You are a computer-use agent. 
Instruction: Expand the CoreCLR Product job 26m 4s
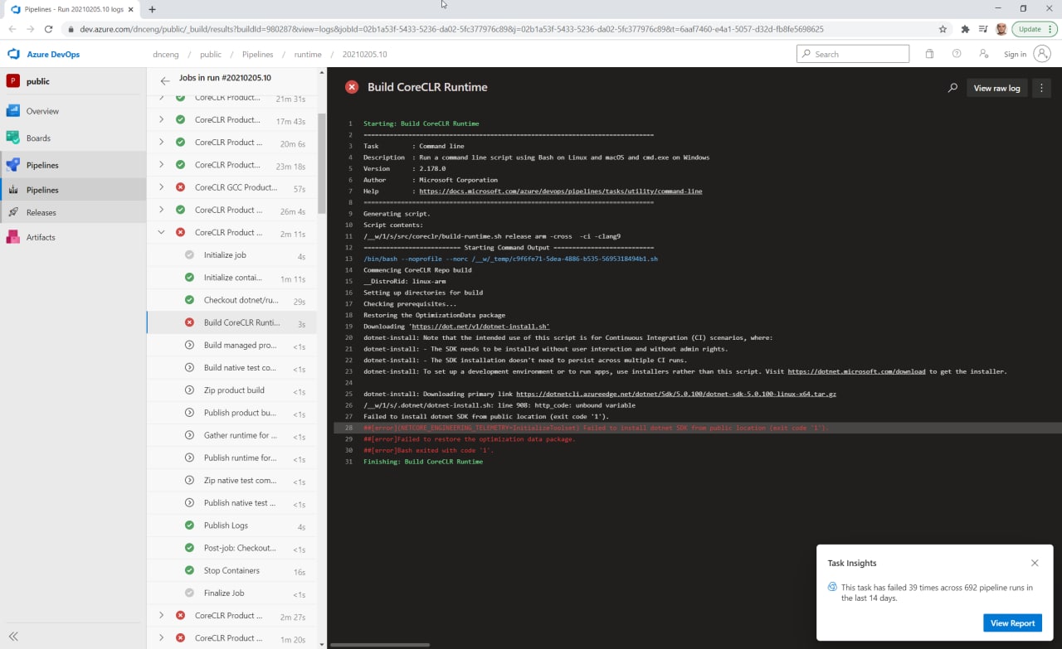(x=162, y=210)
